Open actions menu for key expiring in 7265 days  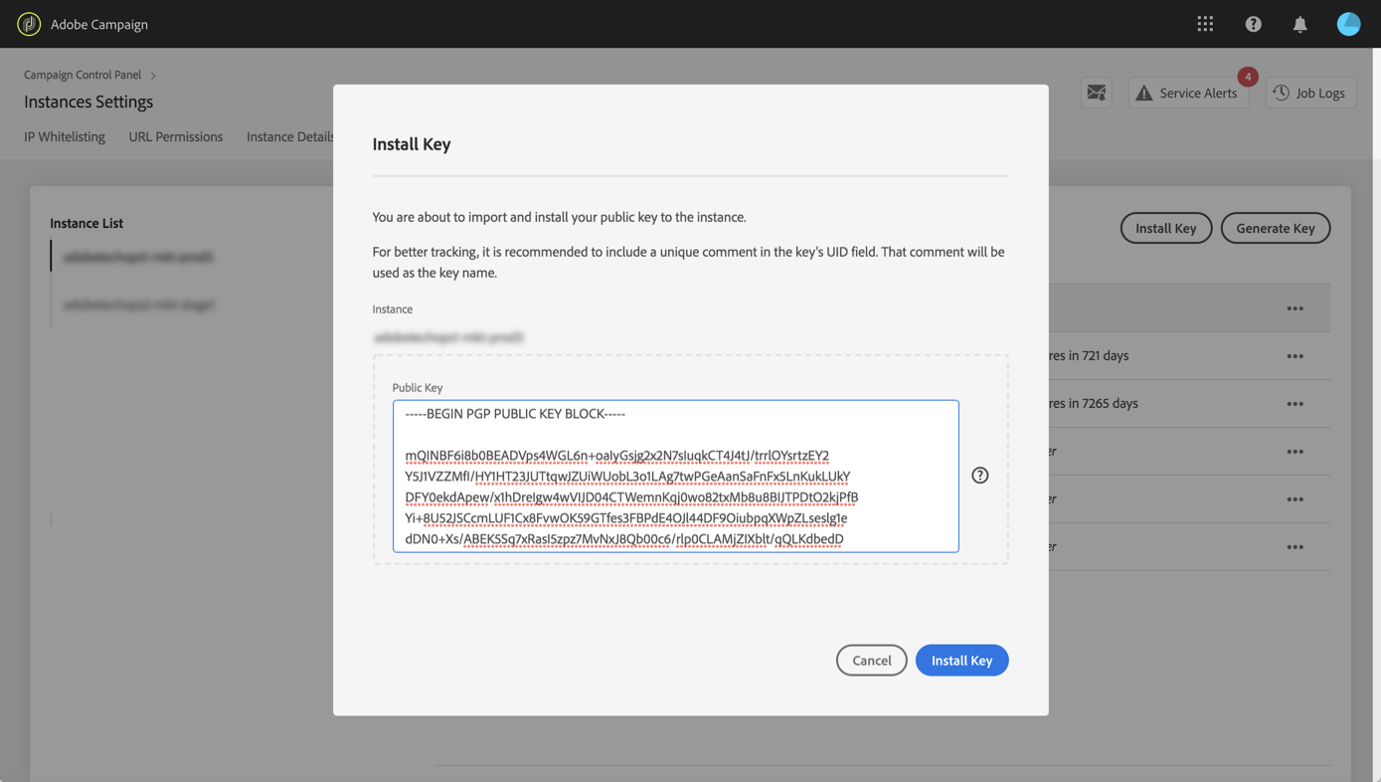1295,403
